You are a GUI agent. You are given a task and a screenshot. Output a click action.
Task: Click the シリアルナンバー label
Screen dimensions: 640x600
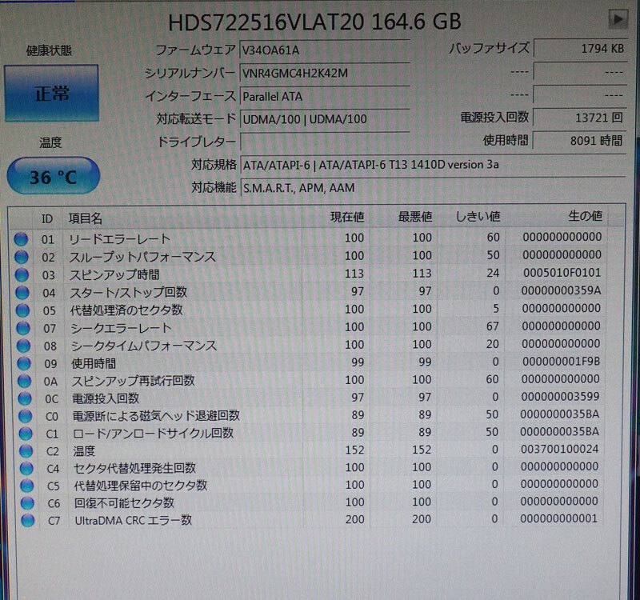point(190,74)
